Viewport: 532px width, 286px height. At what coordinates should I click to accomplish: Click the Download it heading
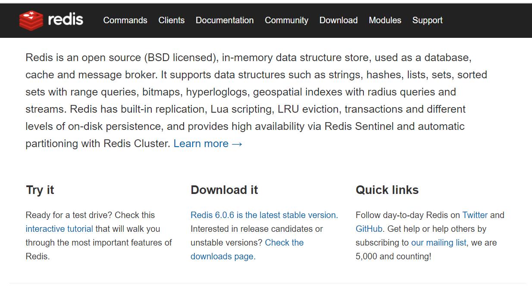click(x=224, y=190)
